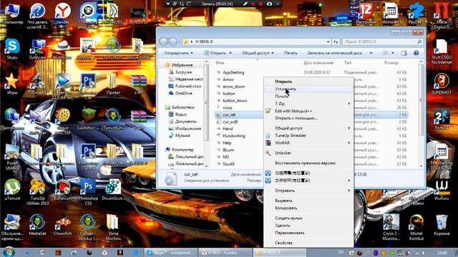This screenshot has height=257, width=458.
Task: Open the address bar history dropdown arrow
Action: coord(328,41)
